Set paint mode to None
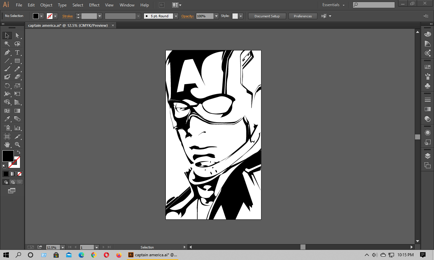The image size is (434, 260). [x=19, y=174]
